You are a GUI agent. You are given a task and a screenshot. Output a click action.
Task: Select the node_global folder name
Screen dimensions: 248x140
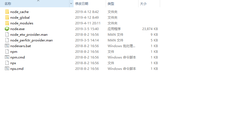tap(20, 18)
